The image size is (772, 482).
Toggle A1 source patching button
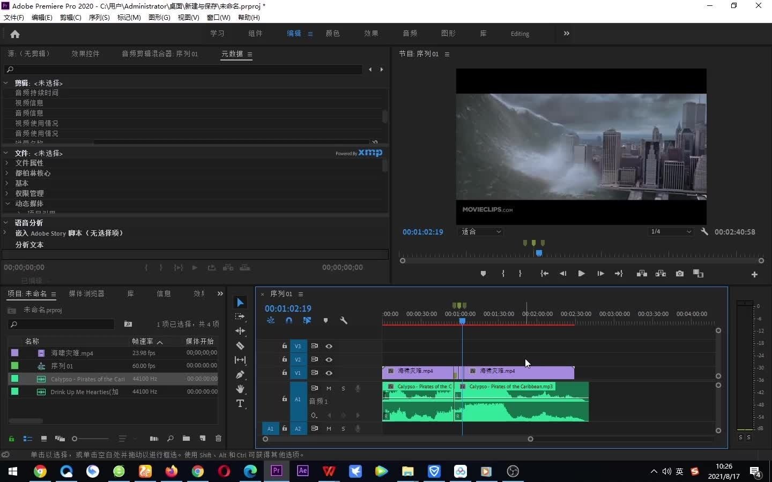click(270, 428)
